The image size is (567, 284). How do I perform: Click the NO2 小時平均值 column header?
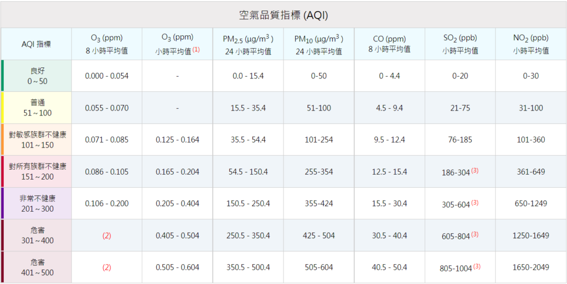click(x=531, y=44)
